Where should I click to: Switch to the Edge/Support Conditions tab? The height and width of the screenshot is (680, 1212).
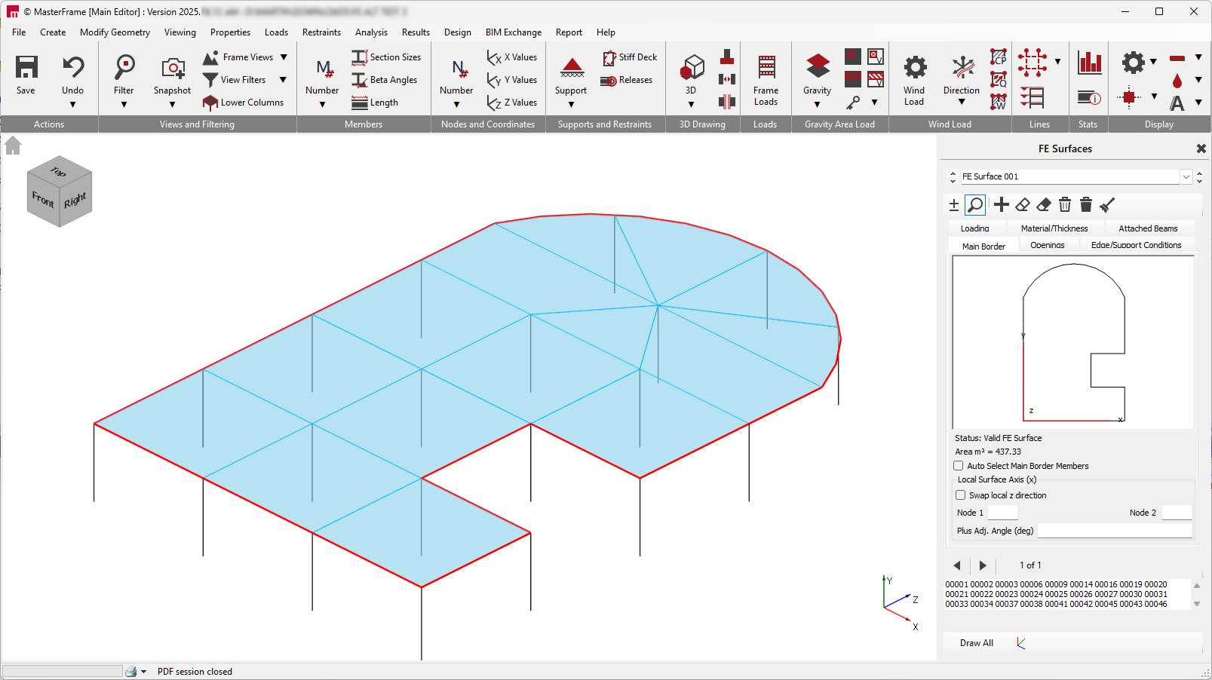(x=1136, y=245)
